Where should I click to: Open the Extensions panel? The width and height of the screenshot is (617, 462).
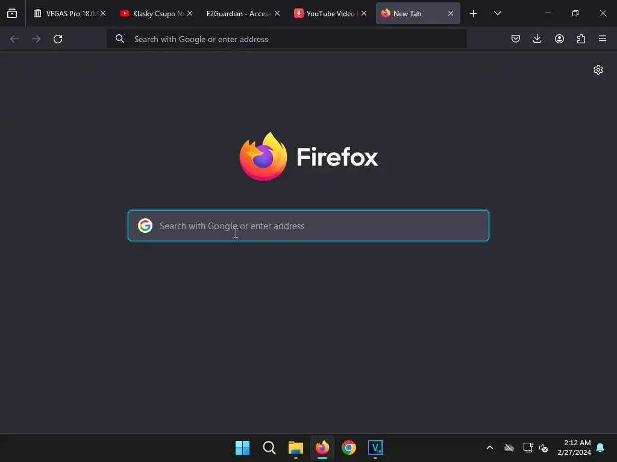tap(581, 38)
